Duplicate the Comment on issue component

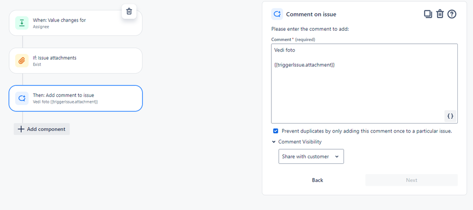[428, 14]
